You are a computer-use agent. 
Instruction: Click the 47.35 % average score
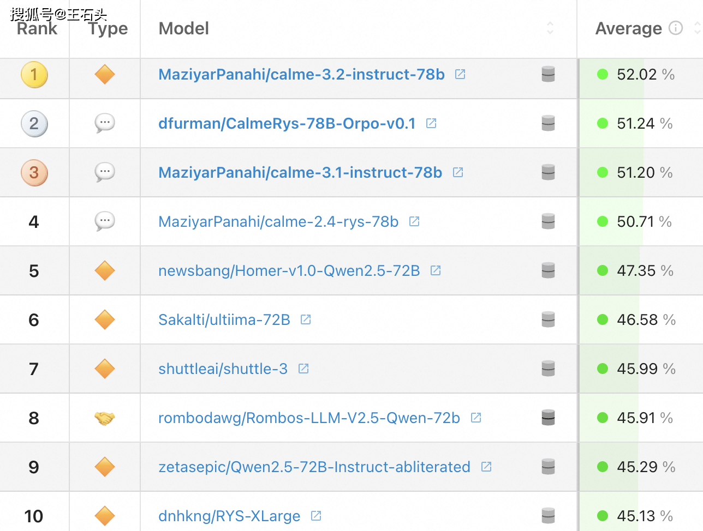point(645,270)
